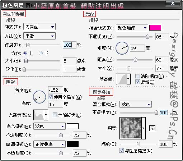Open the satin 等高线 contour picker arrow
Viewport: 183px width, 161px height.
[128, 79]
